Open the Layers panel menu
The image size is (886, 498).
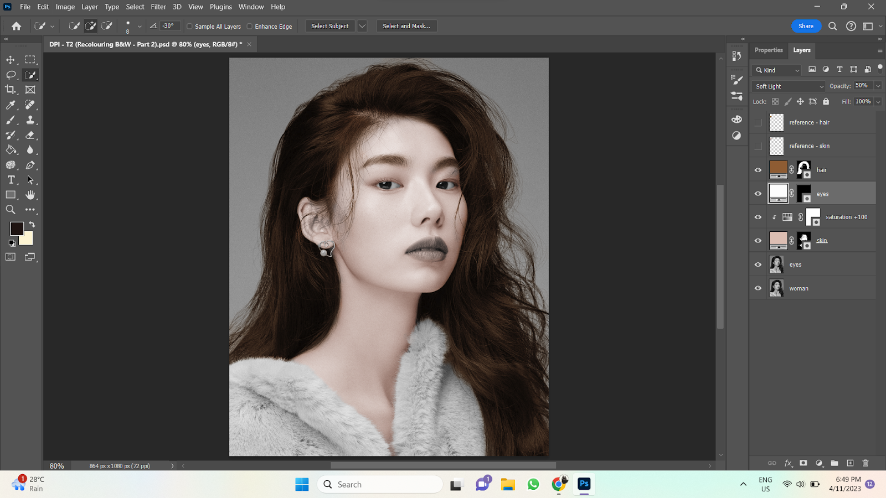point(879,50)
